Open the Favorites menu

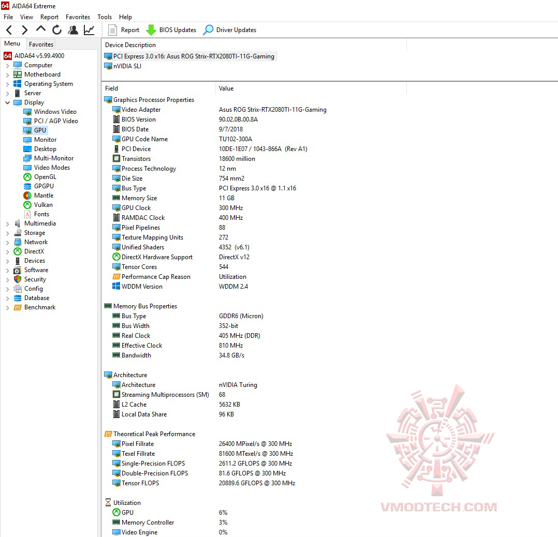pyautogui.click(x=78, y=17)
